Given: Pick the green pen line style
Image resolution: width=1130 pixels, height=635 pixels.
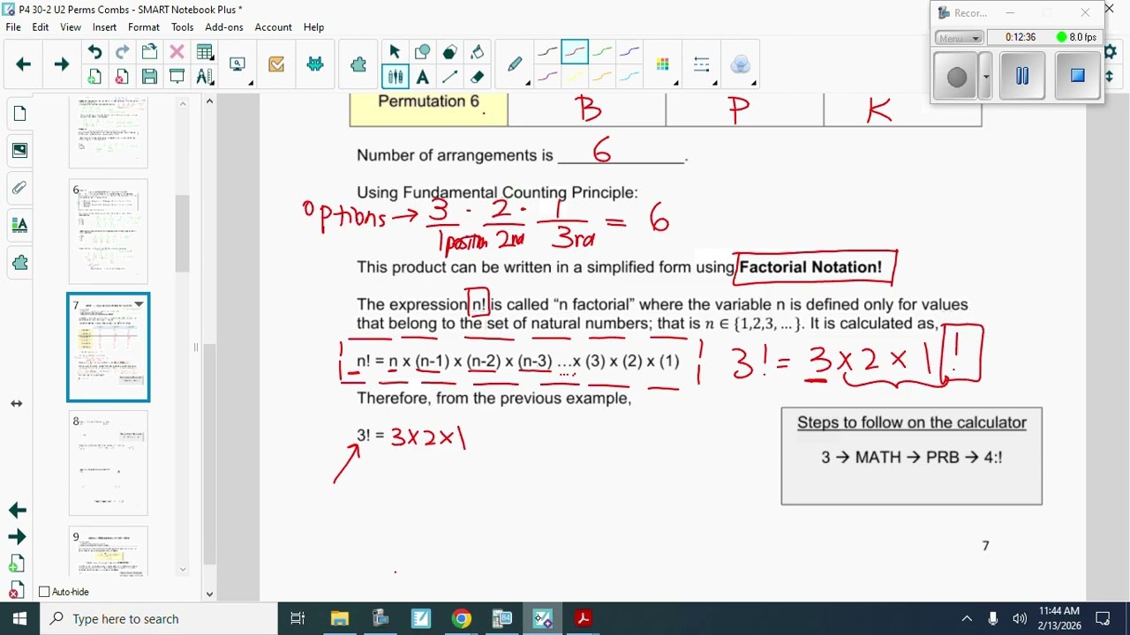Looking at the screenshot, I should (x=602, y=52).
